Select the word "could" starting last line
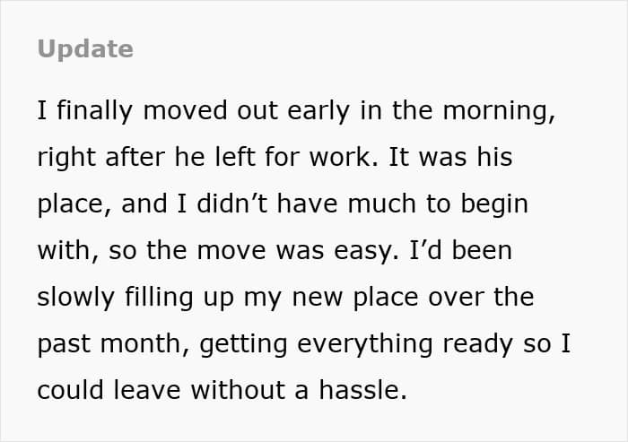 [71, 390]
